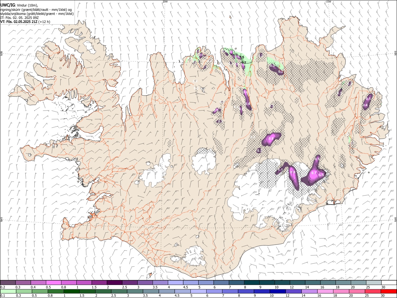Screen dimensions: 397x298
Task: Pick the dark blue 10–12 rain legend swatch
Action: click(x=277, y=291)
